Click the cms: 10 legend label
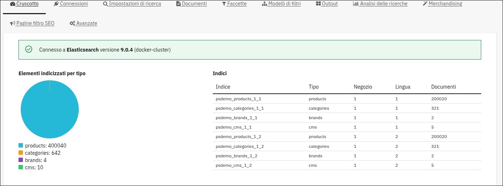The width and height of the screenshot is (503, 186). 34,167
